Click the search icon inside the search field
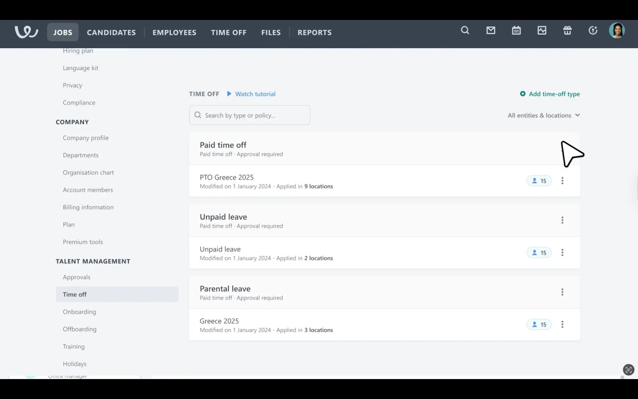This screenshot has height=399, width=638. coord(198,115)
